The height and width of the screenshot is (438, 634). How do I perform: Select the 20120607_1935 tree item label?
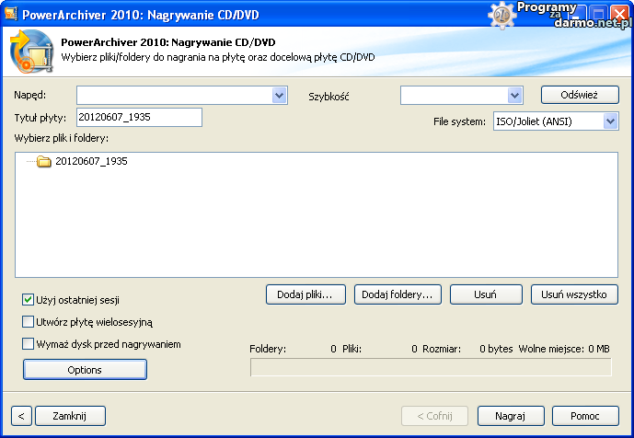coord(91,161)
